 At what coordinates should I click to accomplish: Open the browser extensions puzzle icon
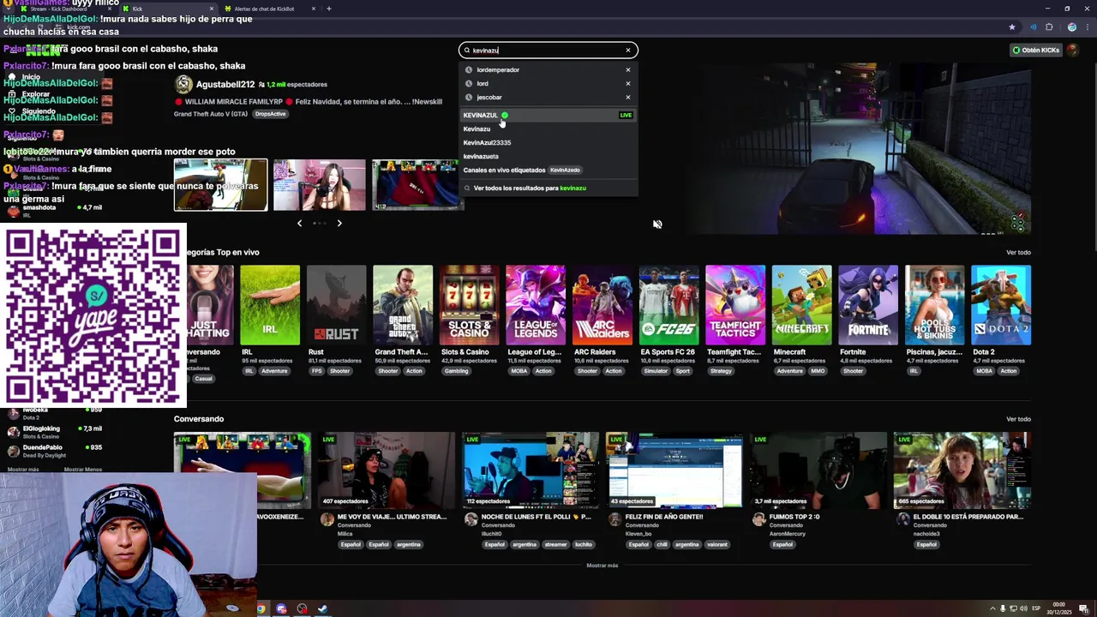1049,27
